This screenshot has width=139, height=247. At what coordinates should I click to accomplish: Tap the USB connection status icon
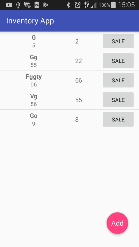coord(18,5)
